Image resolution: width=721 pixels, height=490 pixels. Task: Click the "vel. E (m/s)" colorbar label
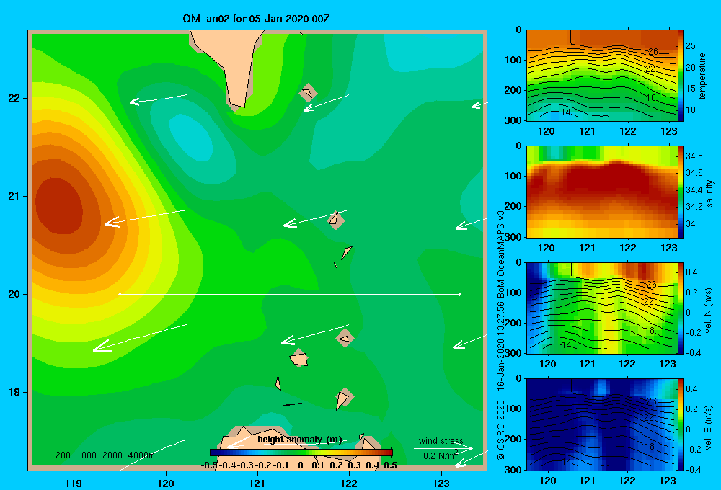[709, 427]
